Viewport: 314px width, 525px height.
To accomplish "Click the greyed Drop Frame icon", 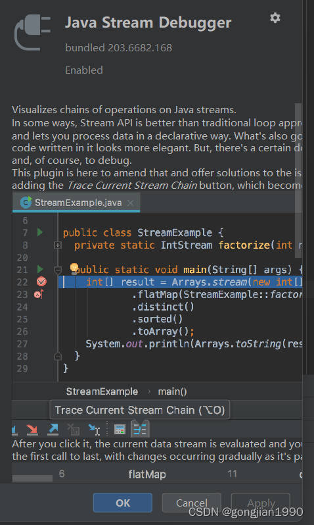I will tap(73, 429).
